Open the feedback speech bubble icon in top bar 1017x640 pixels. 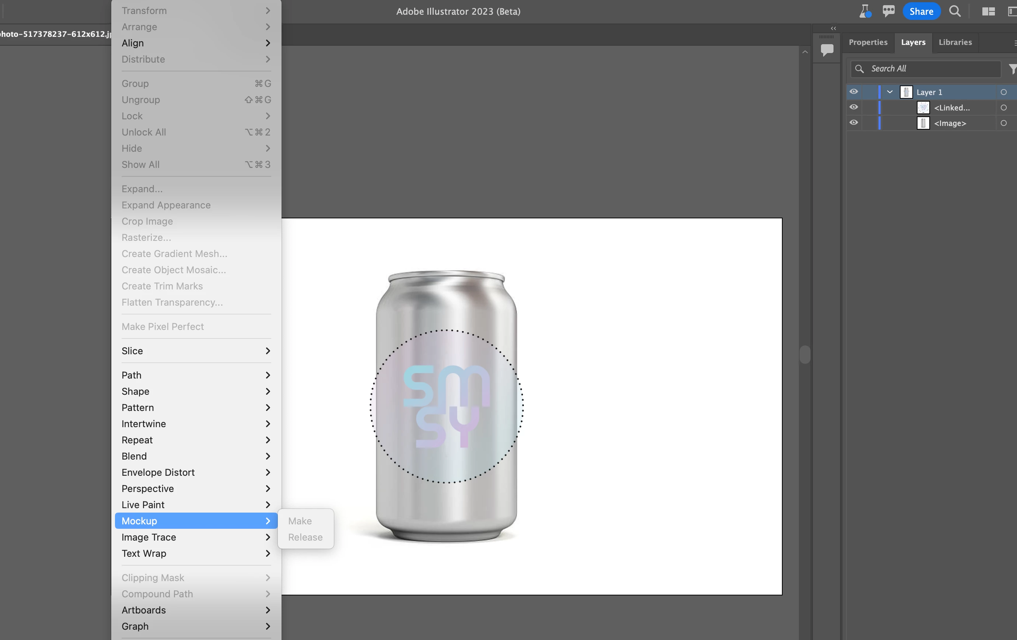pos(888,11)
